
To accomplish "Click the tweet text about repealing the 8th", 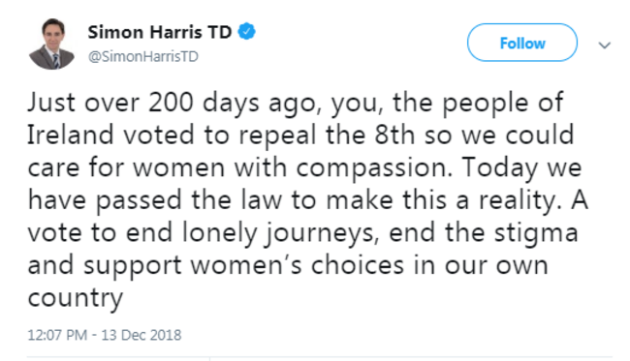I will pos(308,199).
